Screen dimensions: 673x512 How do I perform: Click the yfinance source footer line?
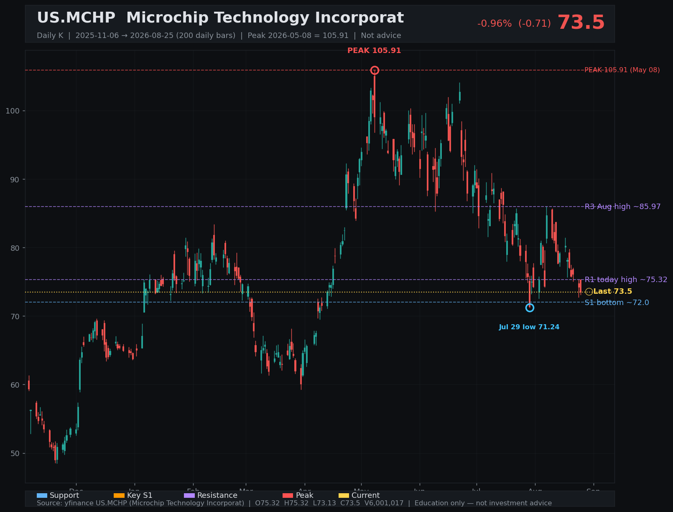pos(294,503)
